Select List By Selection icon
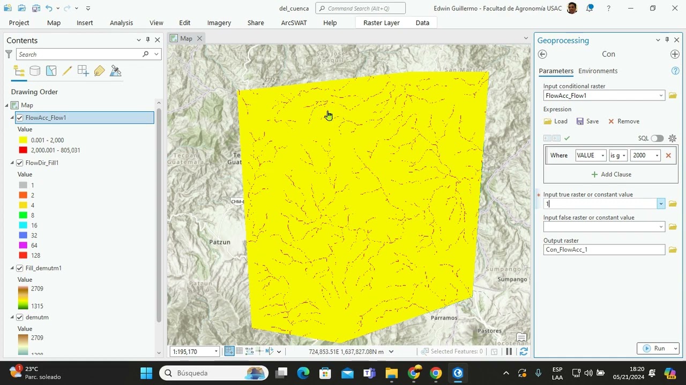The height and width of the screenshot is (385, 686). point(51,71)
